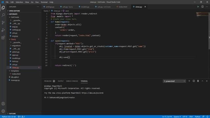Open the Extensions view
The image size is (210, 118).
point(3,37)
